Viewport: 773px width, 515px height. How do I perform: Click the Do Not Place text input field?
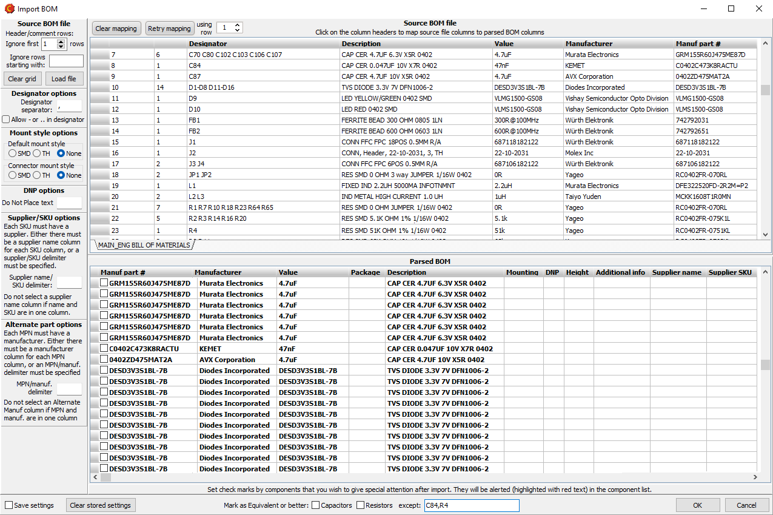point(69,203)
